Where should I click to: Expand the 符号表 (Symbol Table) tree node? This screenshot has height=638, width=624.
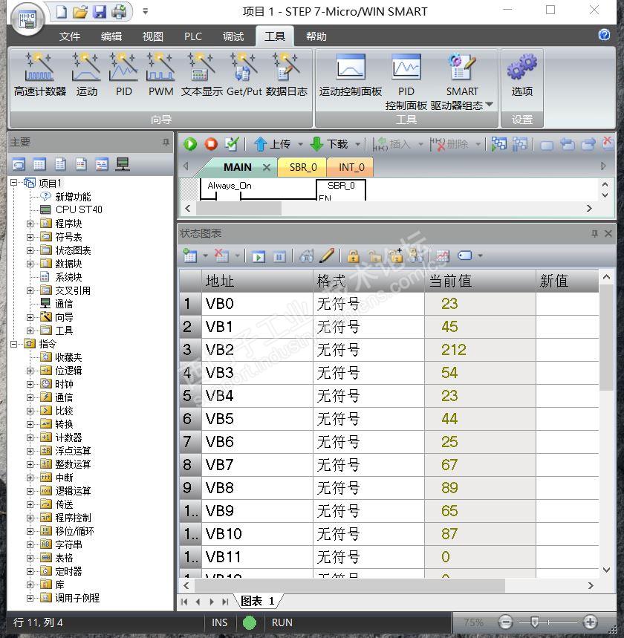tap(30, 237)
